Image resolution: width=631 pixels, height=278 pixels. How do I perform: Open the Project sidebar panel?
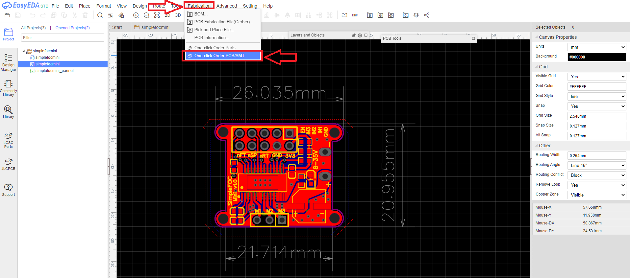(9, 35)
